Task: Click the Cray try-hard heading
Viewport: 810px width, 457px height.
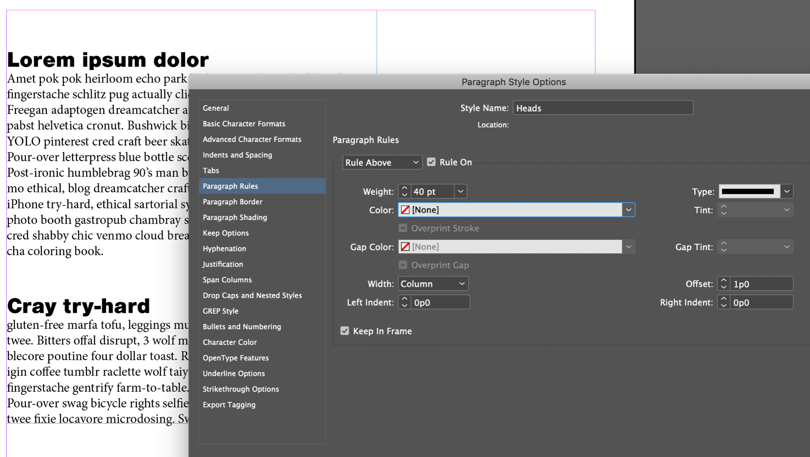Action: [79, 306]
